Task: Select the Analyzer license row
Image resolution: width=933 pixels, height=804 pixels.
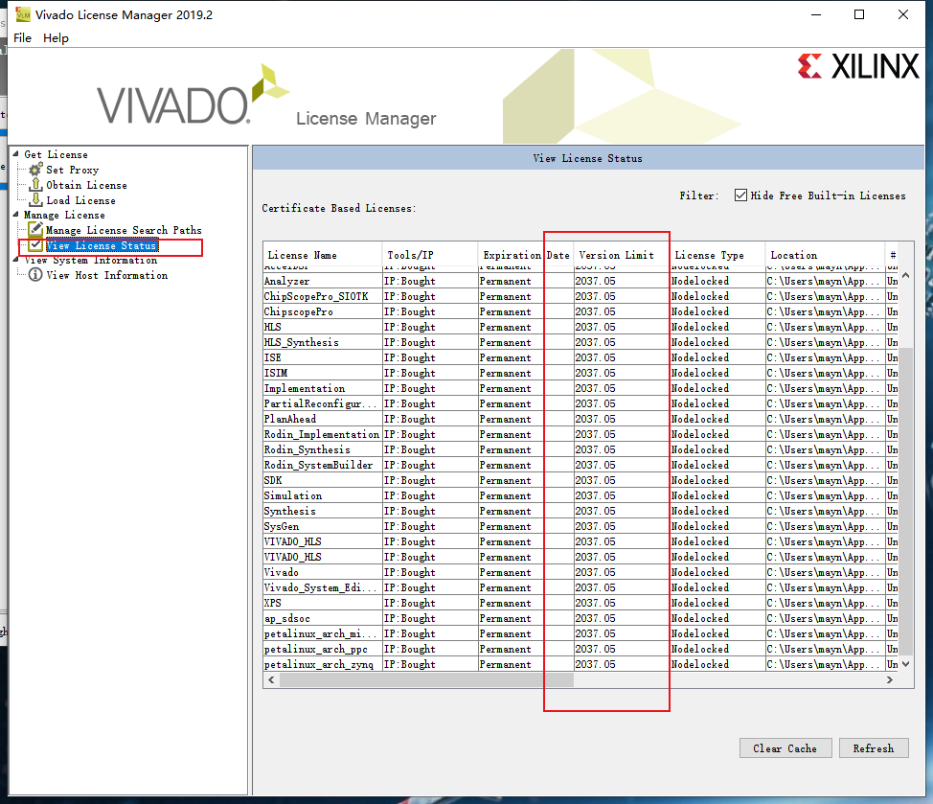Action: point(580,281)
